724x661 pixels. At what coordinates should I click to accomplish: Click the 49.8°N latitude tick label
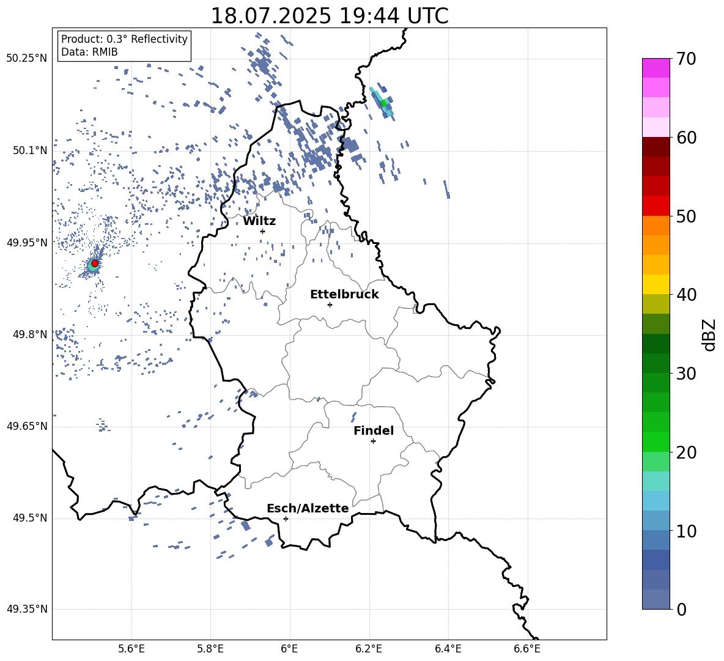(30, 334)
